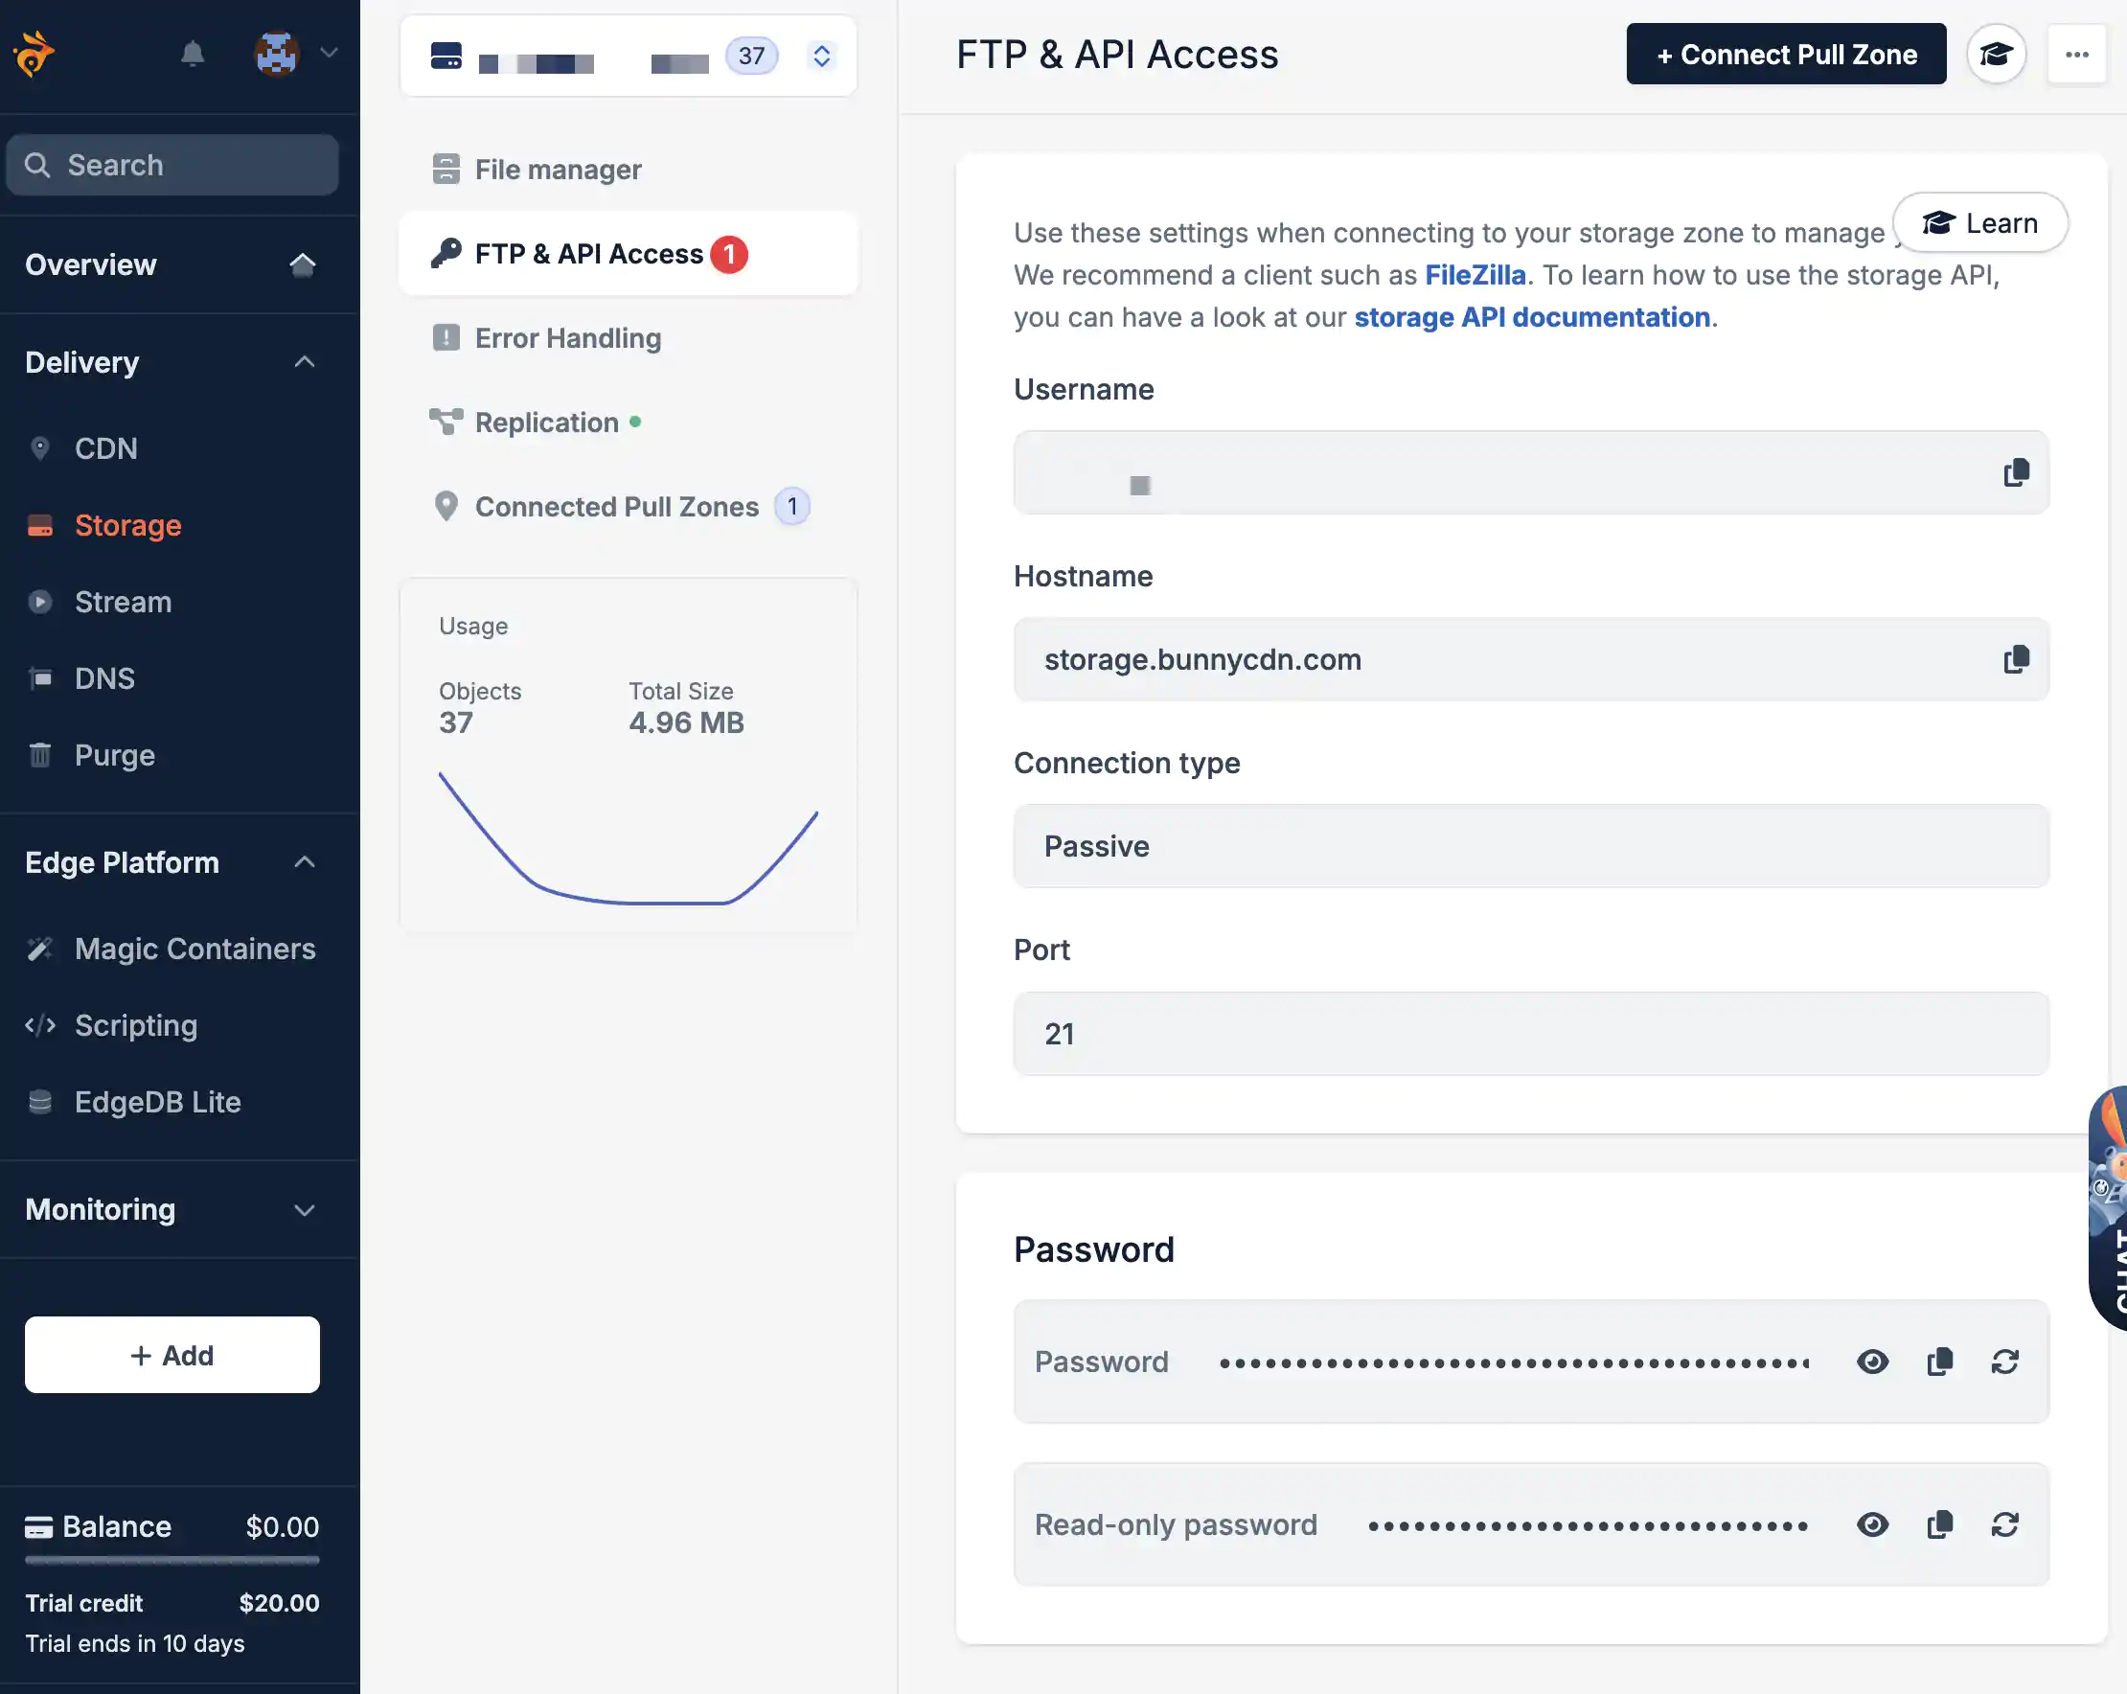Click the notifications bell icon
Screen dimensions: 2127x1694
(x=193, y=54)
